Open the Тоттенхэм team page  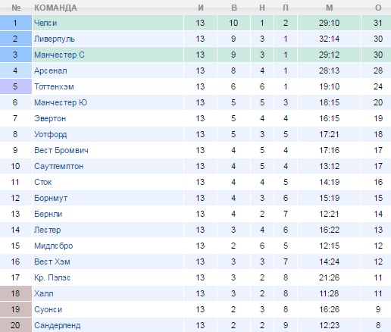(54, 86)
